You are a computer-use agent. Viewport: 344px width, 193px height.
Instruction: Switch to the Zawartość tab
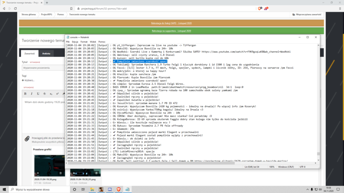click(x=30, y=54)
